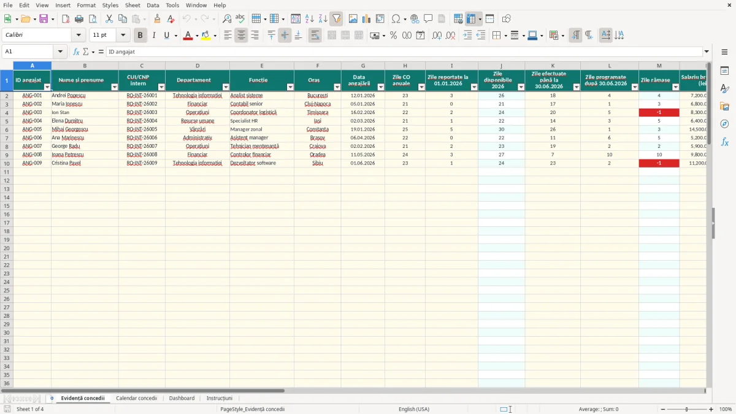Image resolution: width=736 pixels, height=414 pixels.
Task: Adjust the zoom slider in status bar
Action: point(687,409)
